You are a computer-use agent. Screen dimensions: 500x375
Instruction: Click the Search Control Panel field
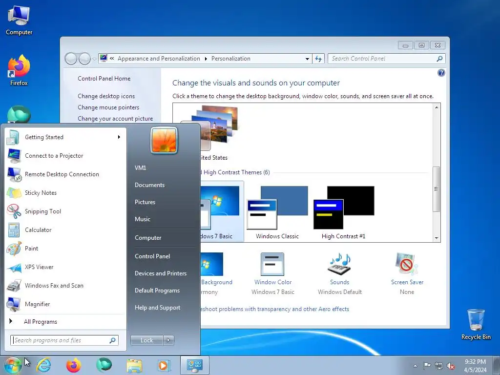pos(387,59)
